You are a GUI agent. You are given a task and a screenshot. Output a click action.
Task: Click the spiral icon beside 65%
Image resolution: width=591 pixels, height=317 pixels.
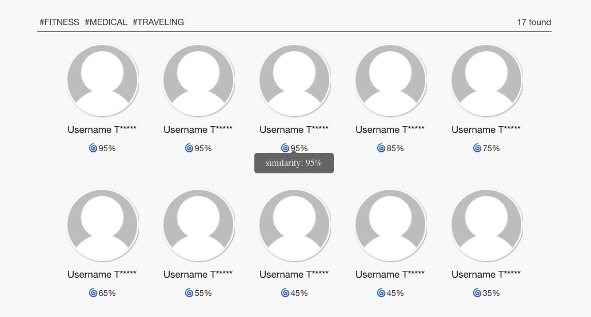click(x=93, y=292)
